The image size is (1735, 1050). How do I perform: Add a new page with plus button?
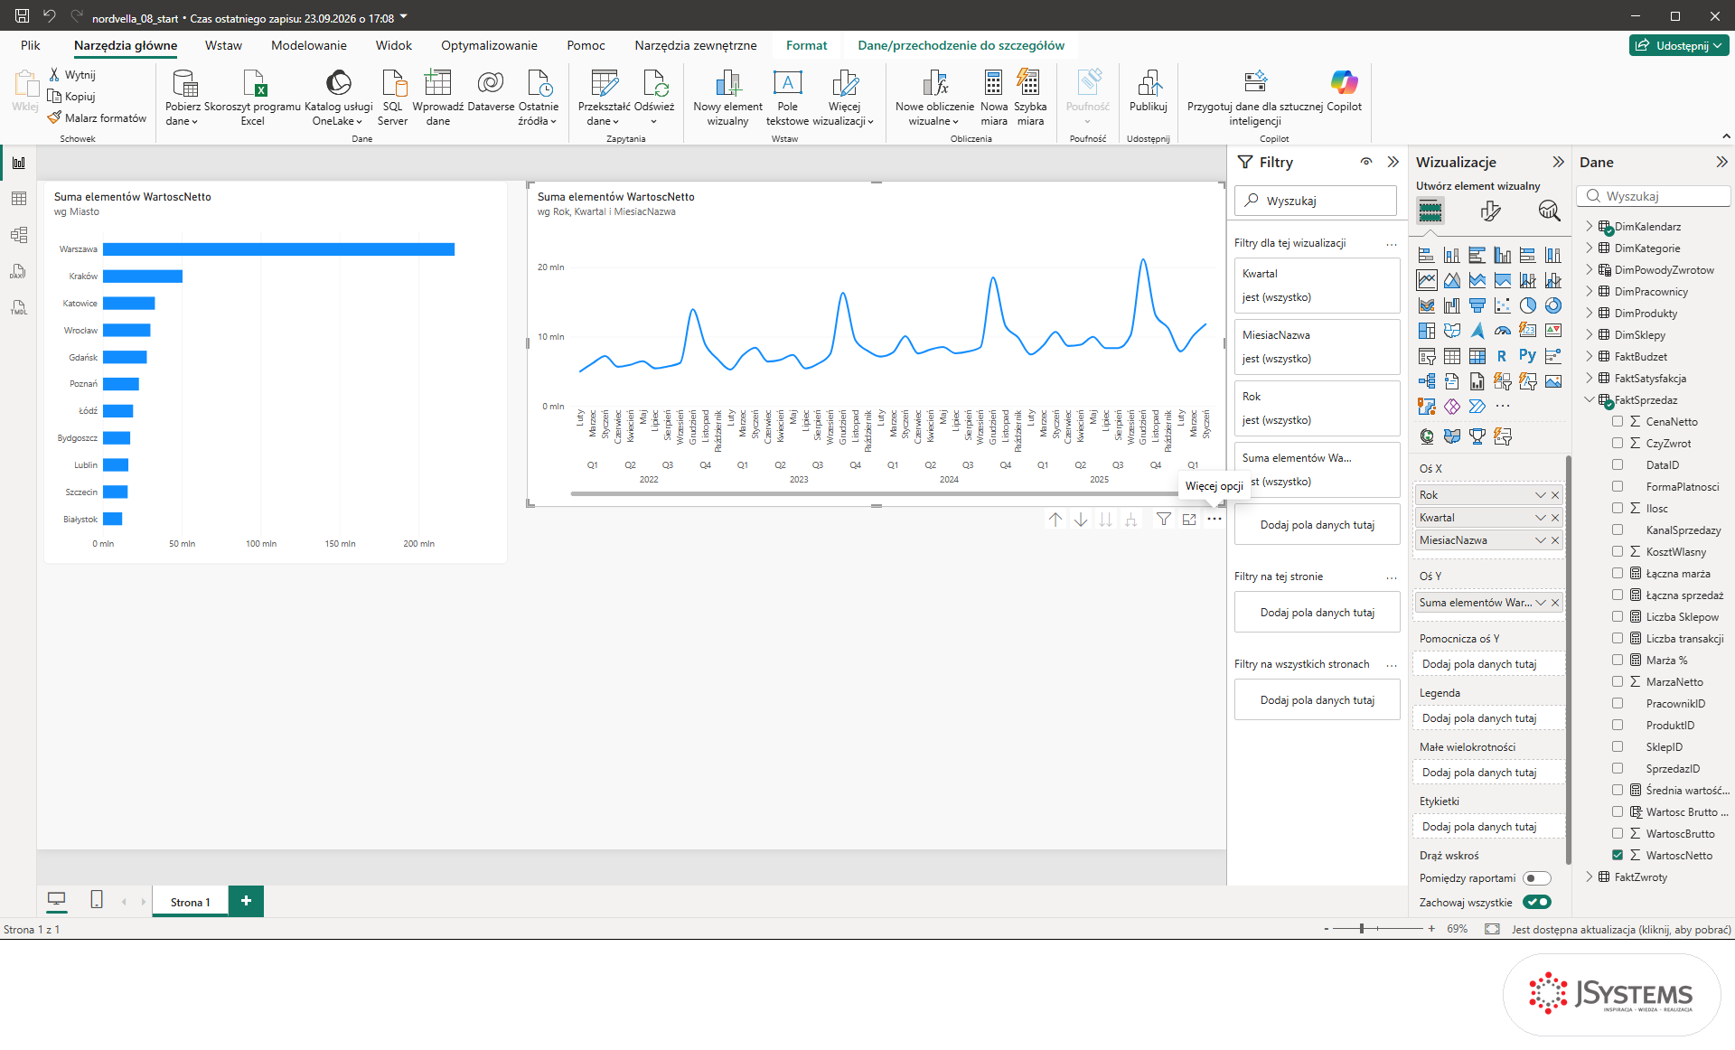tap(246, 901)
